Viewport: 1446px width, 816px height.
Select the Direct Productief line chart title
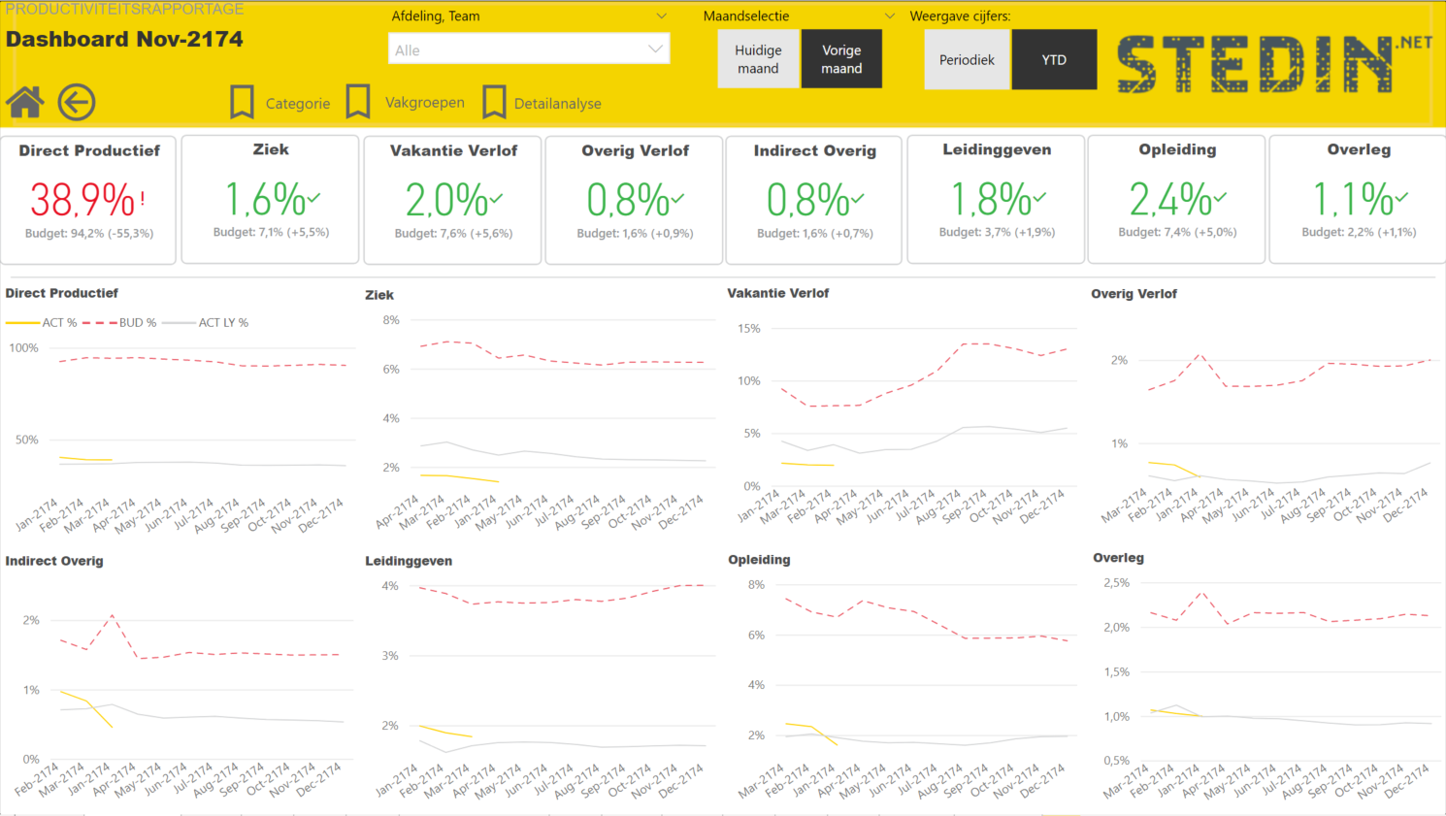(x=62, y=293)
